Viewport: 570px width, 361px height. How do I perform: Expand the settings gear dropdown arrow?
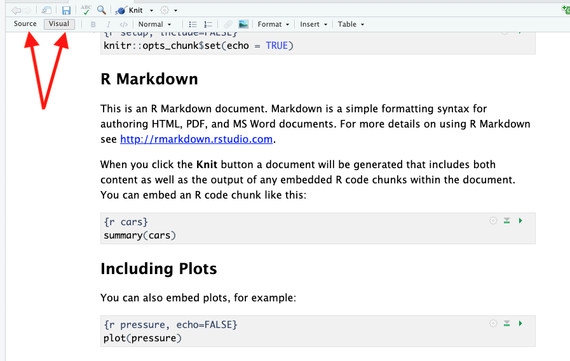click(x=175, y=11)
